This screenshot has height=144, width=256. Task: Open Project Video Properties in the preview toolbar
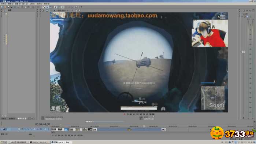tap(43, 11)
